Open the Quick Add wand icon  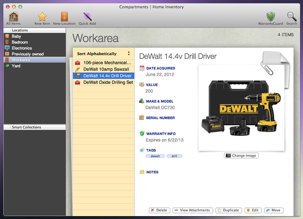point(87,17)
